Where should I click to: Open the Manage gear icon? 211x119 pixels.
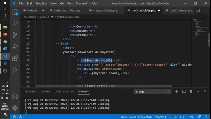[x=15, y=108]
